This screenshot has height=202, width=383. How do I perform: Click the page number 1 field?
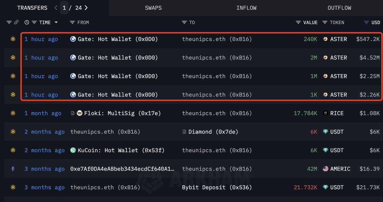[64, 8]
